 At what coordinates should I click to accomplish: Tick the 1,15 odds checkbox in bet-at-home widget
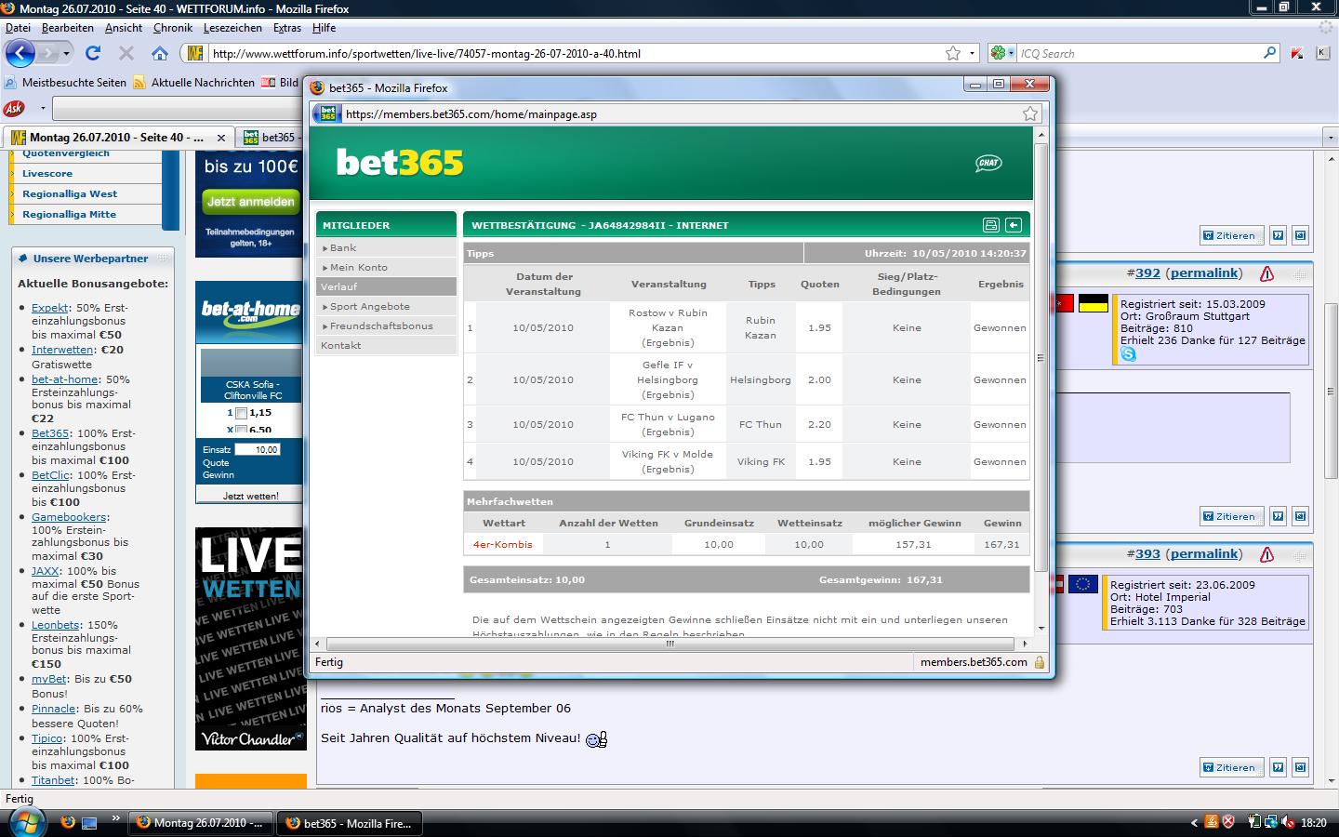coord(241,413)
